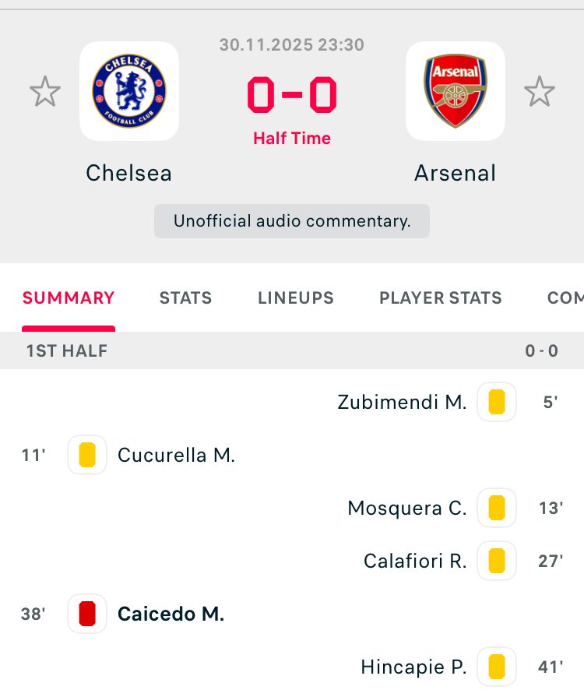This screenshot has width=584, height=697.
Task: Favorite Arsenal with the right star
Action: pos(539,92)
